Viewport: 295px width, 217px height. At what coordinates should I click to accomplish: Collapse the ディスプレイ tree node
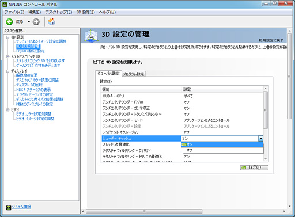pos(7,71)
